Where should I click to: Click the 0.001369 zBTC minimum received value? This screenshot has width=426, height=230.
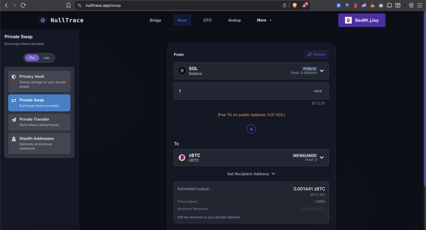point(313,209)
